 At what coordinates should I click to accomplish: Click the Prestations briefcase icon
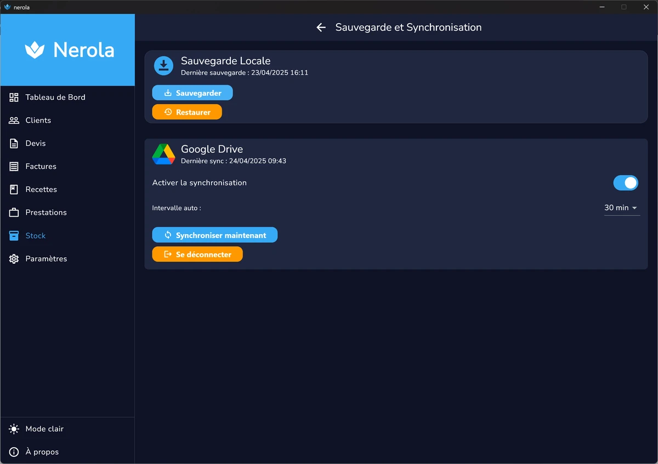coord(14,212)
